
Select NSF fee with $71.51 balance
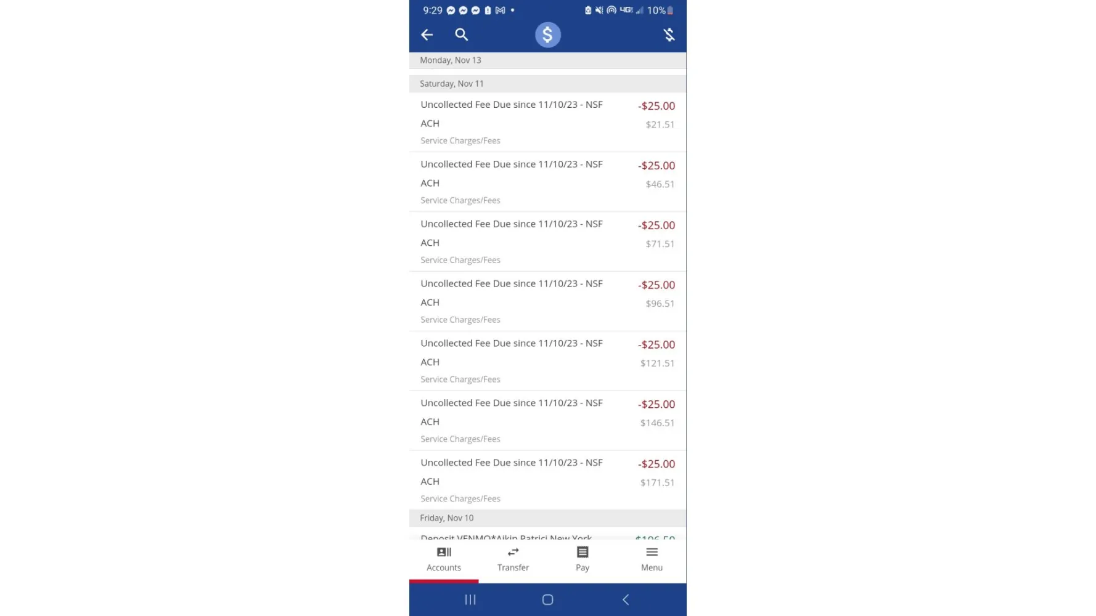pos(547,241)
